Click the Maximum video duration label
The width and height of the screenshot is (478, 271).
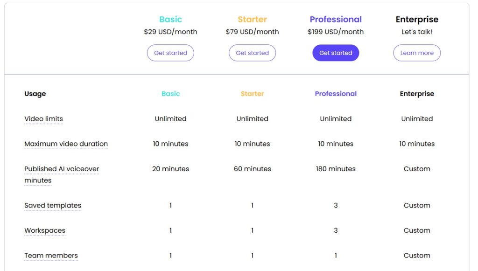pos(66,144)
